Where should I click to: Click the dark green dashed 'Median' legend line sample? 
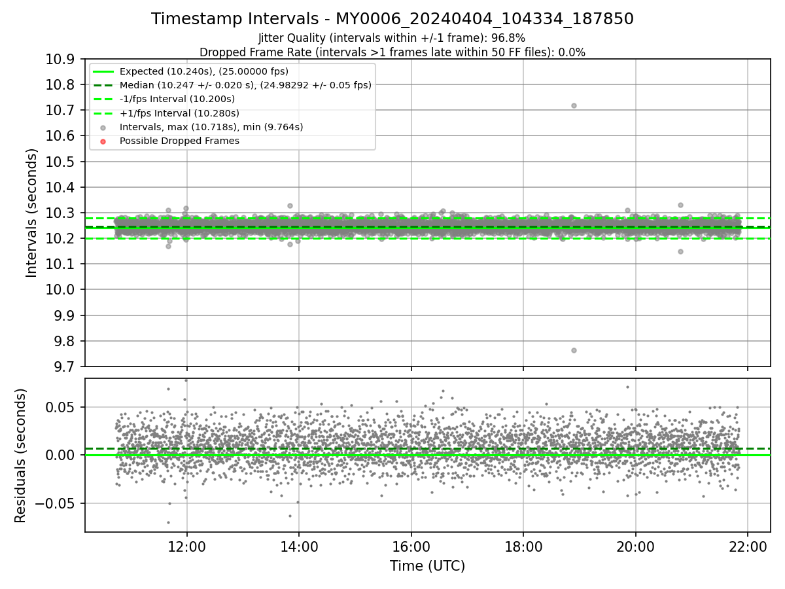(x=103, y=86)
